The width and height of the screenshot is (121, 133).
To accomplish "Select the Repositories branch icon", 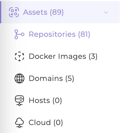I will (19, 34).
